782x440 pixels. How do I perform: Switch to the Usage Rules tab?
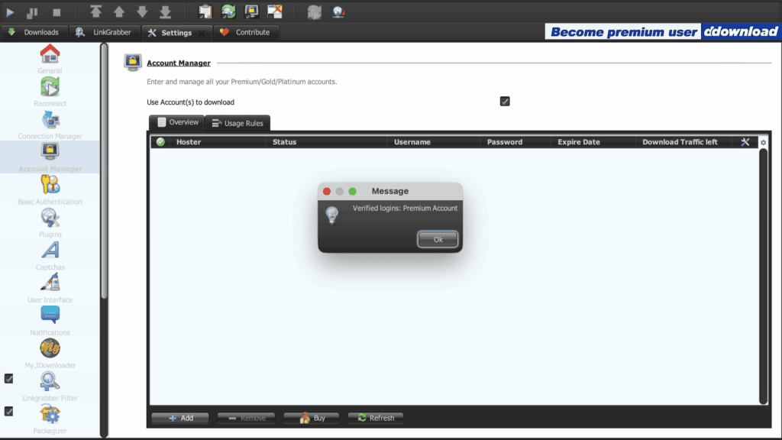point(238,123)
